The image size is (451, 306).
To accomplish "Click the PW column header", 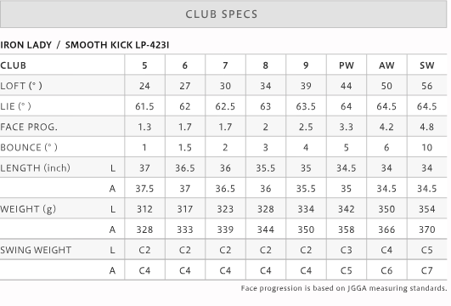I will click(347, 65).
